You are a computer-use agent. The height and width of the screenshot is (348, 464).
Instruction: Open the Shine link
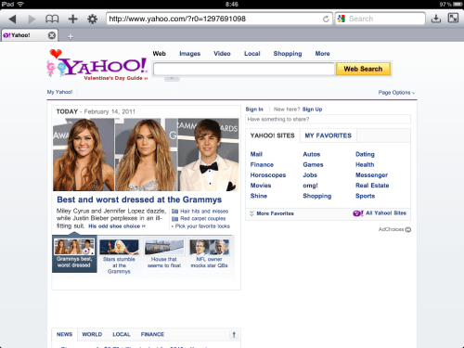pyautogui.click(x=259, y=196)
